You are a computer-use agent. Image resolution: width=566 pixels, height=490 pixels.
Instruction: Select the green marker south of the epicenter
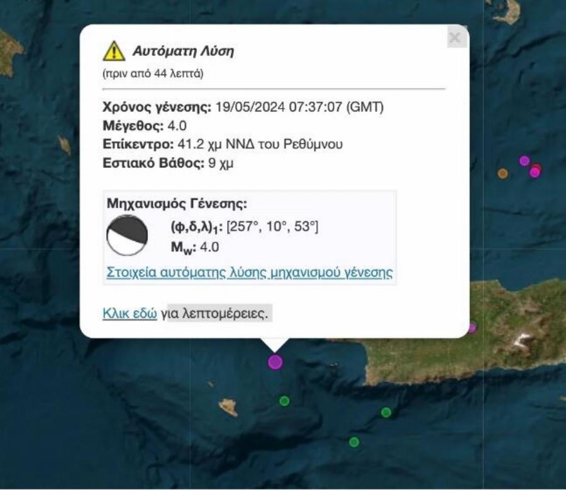285,400
